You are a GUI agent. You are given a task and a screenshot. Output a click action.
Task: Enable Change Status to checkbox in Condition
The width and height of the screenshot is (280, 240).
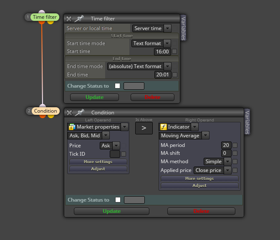tap(118, 200)
